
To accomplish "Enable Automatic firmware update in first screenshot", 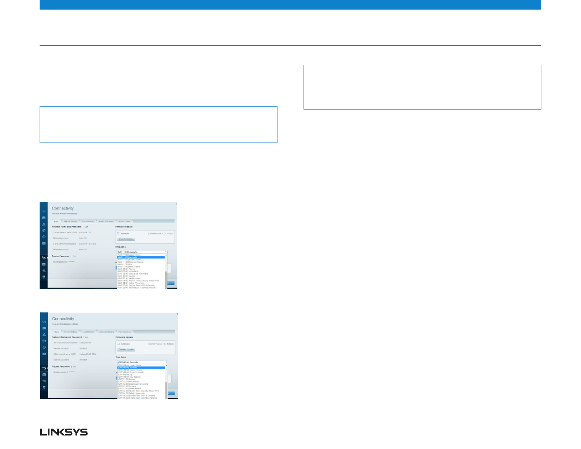I will [118, 234].
